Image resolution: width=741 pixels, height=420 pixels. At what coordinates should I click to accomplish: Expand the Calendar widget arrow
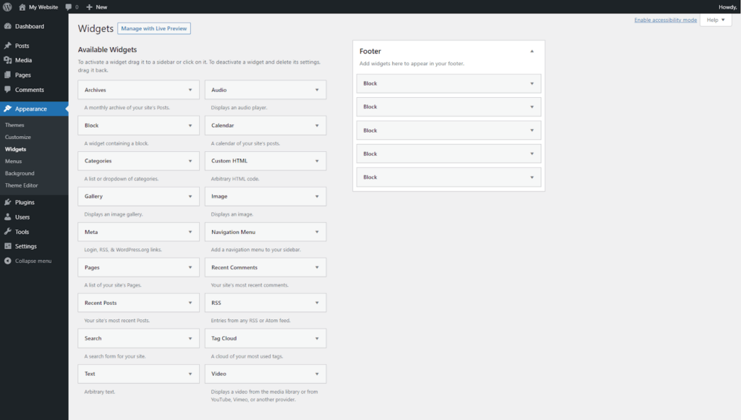(x=317, y=125)
